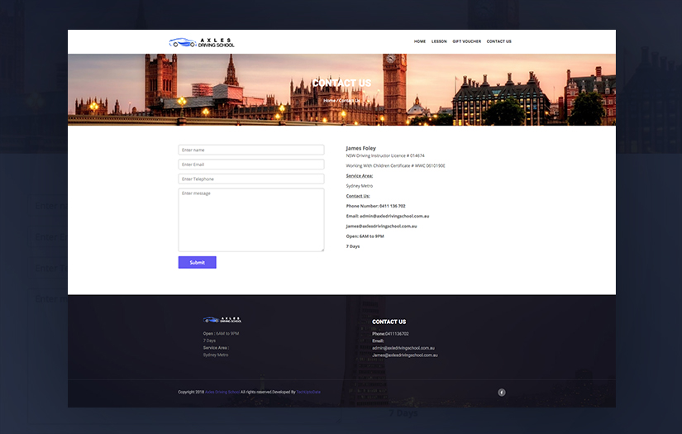The image size is (682, 434).
Task: Click the footer James email address
Action: 405,355
